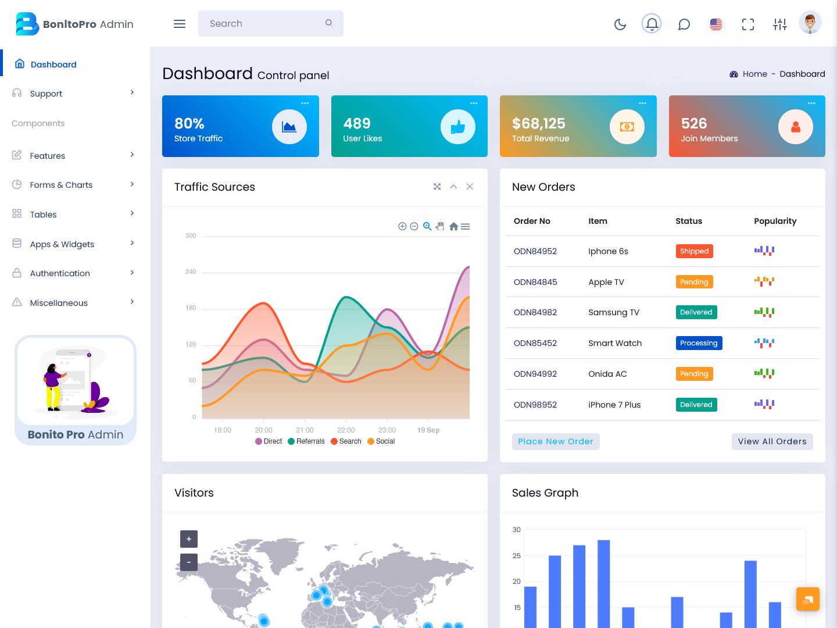Screen dimensions: 837x628
Task: Collapse the Traffic Sources panel
Action: (x=453, y=187)
